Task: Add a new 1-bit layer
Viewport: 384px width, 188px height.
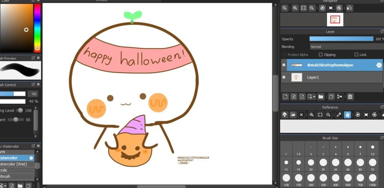Action: [x=302, y=97]
